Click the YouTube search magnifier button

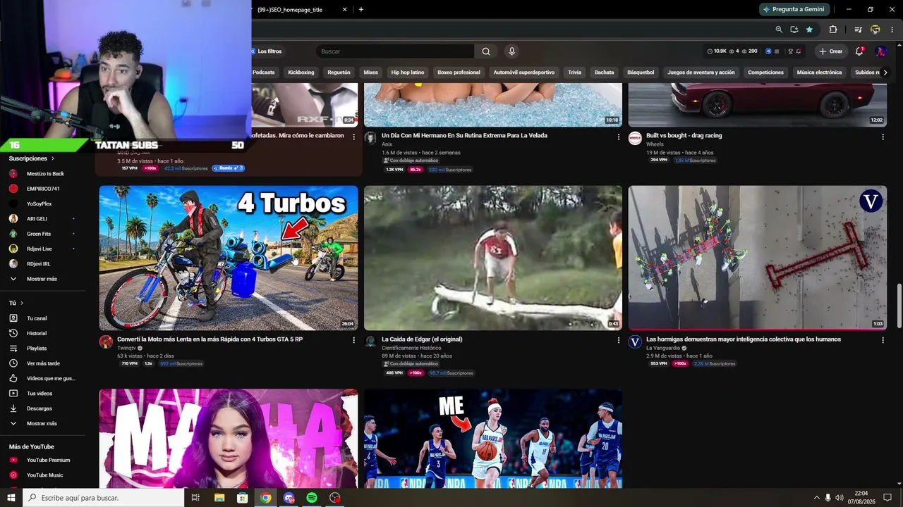pyautogui.click(x=486, y=51)
